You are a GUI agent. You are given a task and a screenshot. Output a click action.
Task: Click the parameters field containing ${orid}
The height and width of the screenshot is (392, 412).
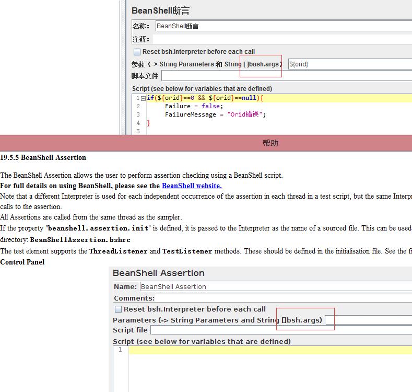pyautogui.click(x=349, y=64)
